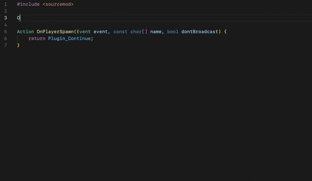The image size is (312, 181).
Task: Click the opening curly brace on line 5
Action: pos(225,31)
